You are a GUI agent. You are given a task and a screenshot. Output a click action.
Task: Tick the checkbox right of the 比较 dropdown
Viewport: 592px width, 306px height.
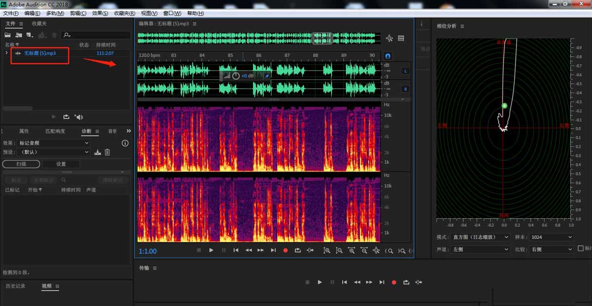[580, 249]
